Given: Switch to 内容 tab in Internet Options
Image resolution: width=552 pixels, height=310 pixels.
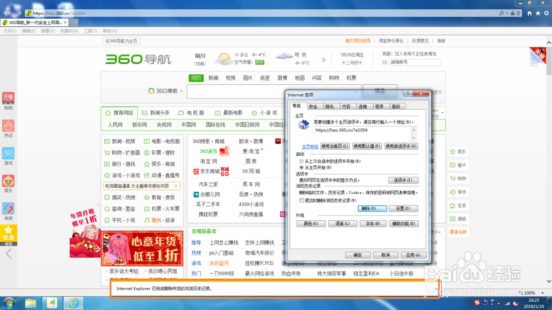Looking at the screenshot, I should (x=346, y=106).
